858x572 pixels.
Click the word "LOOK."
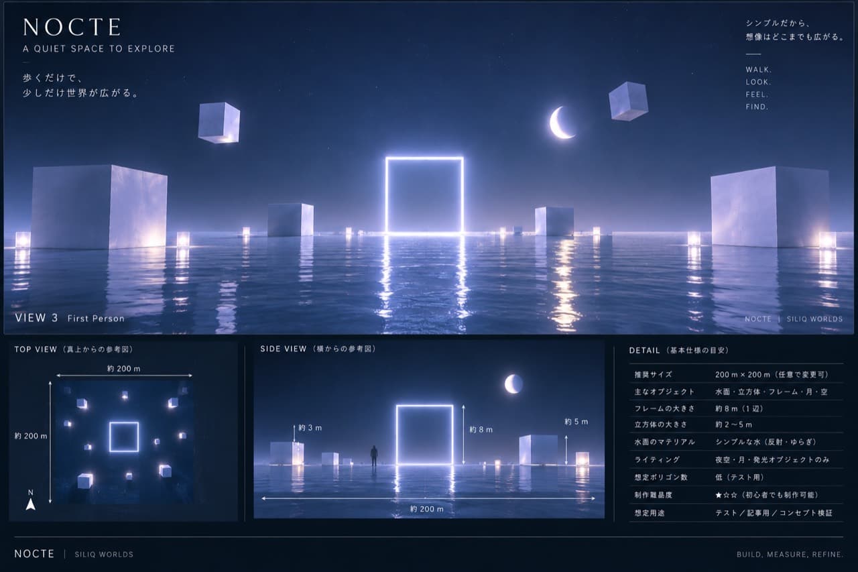tap(758, 82)
